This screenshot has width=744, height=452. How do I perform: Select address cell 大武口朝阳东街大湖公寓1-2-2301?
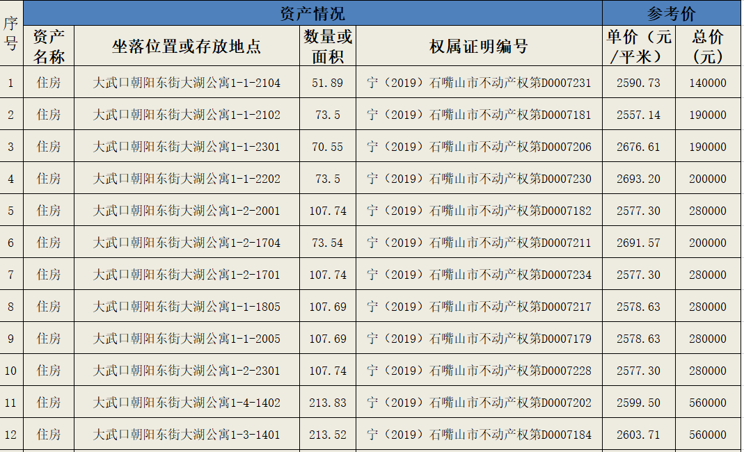(x=187, y=371)
